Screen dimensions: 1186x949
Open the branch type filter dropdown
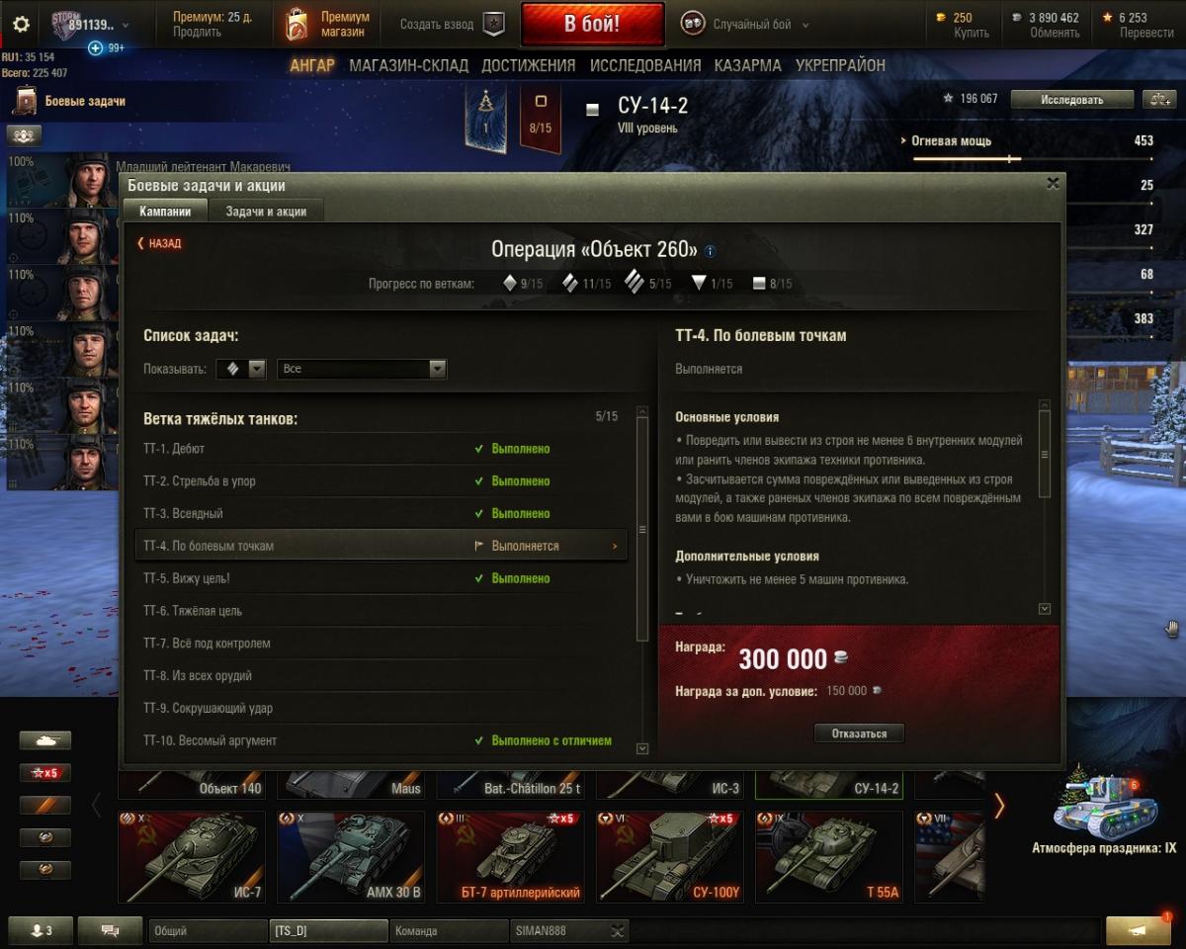(x=242, y=369)
